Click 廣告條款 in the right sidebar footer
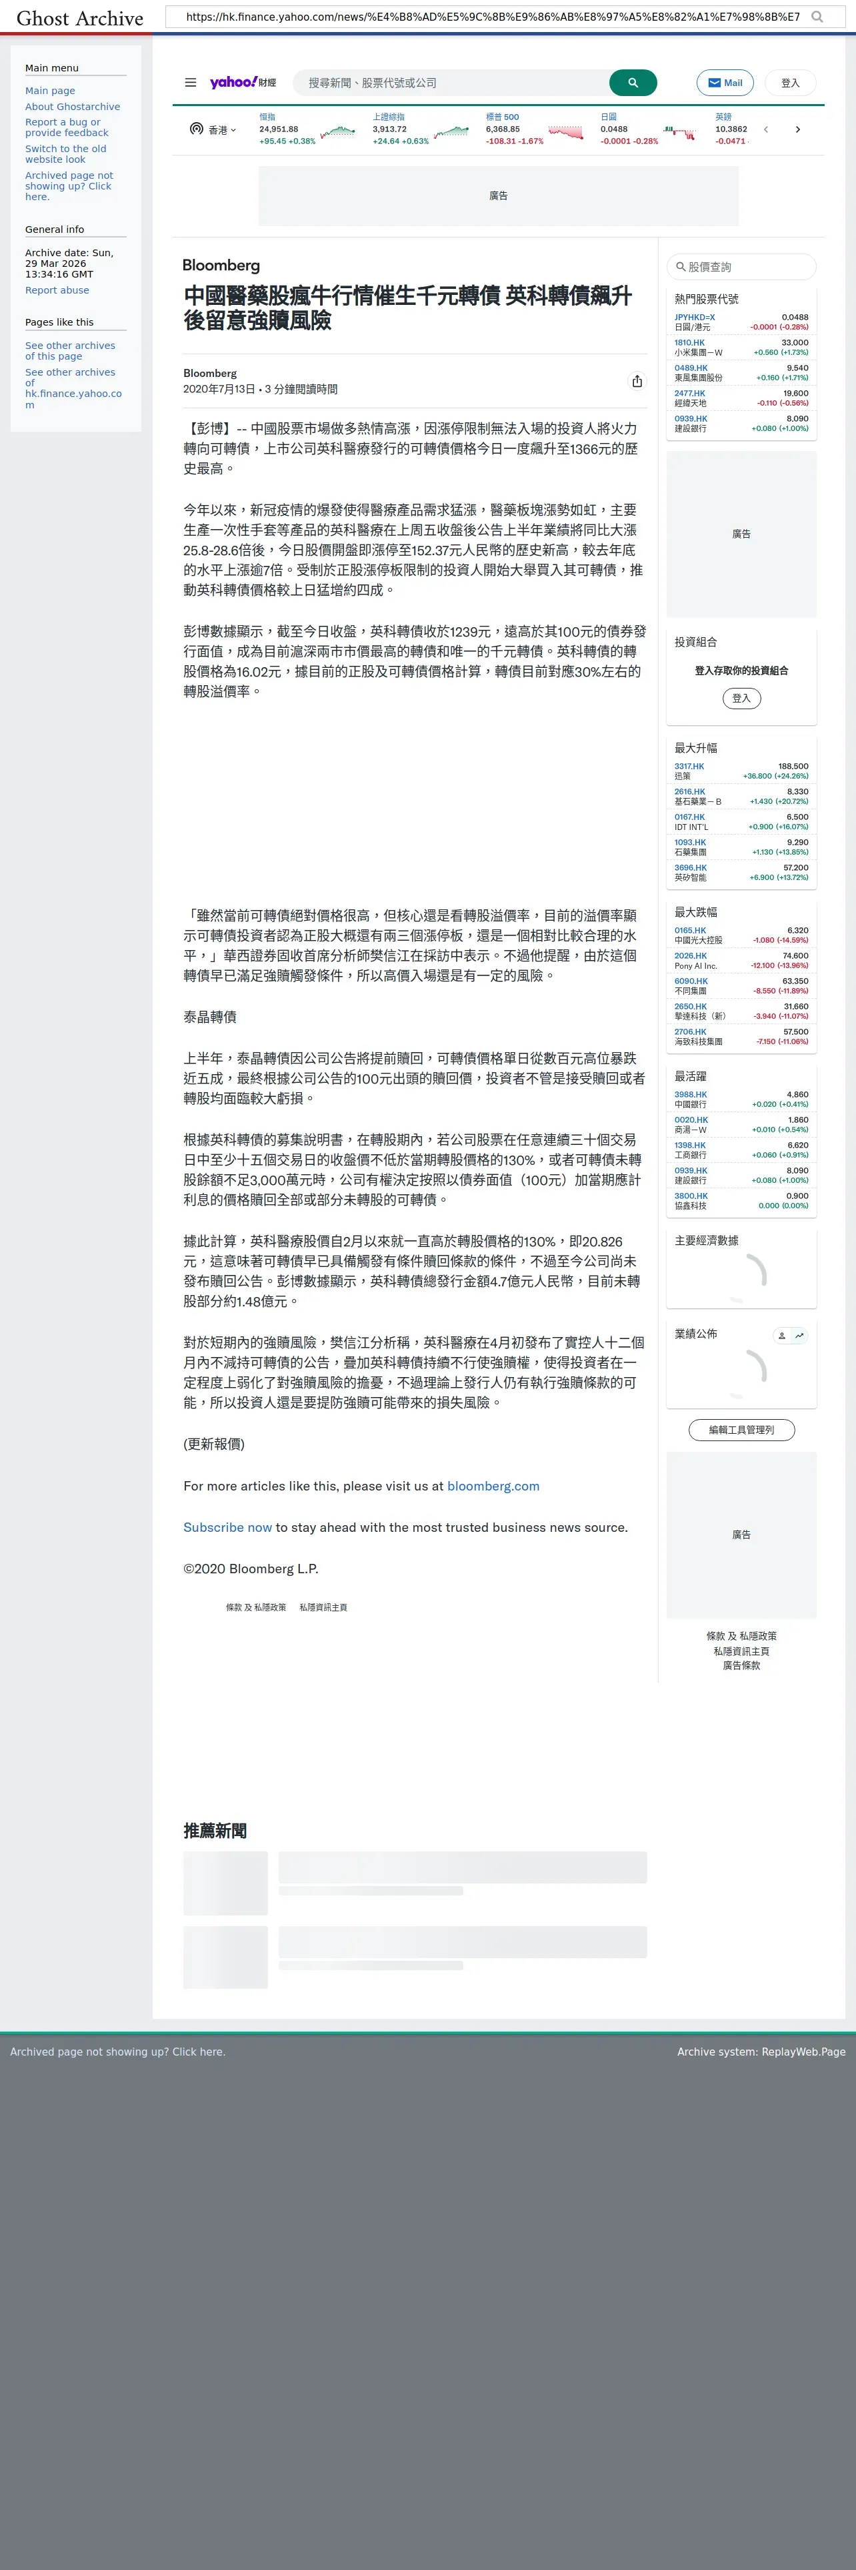This screenshot has height=2570, width=856. 741,1665
